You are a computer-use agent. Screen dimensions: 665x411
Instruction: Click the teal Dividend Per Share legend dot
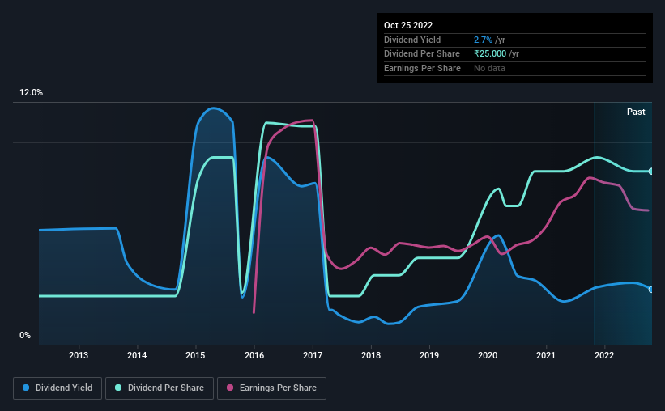pyautogui.click(x=118, y=388)
